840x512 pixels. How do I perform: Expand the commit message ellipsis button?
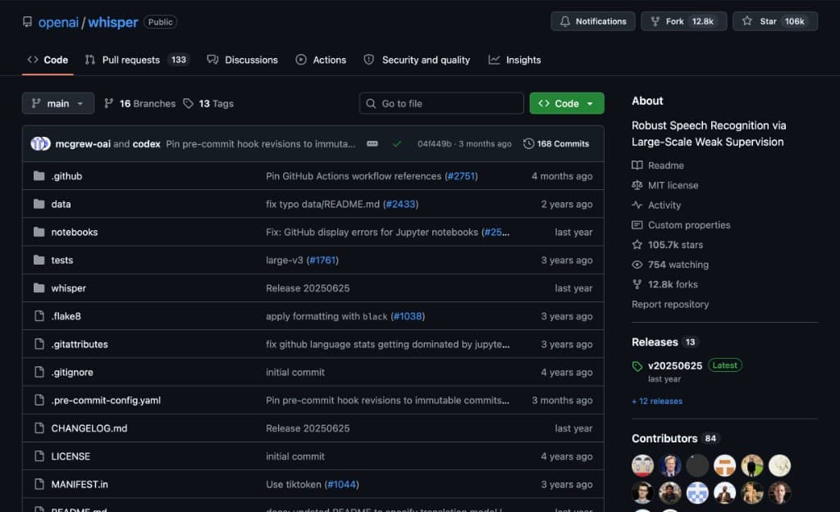pos(372,143)
